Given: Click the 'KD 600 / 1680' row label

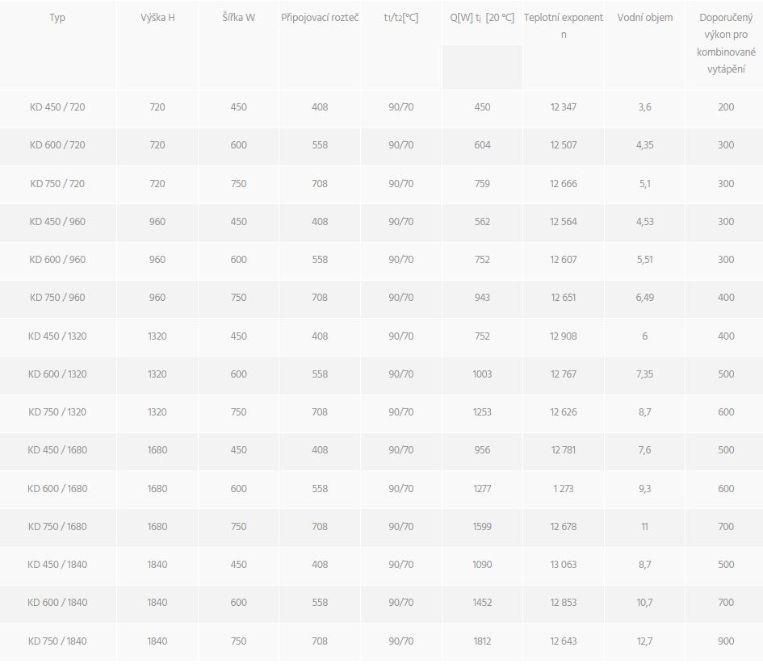Looking at the screenshot, I should point(57,488).
